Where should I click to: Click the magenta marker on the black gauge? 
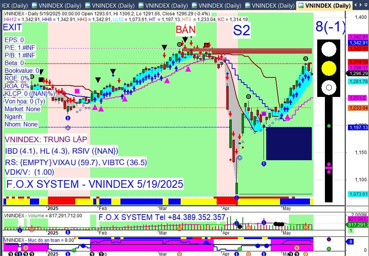329,168
